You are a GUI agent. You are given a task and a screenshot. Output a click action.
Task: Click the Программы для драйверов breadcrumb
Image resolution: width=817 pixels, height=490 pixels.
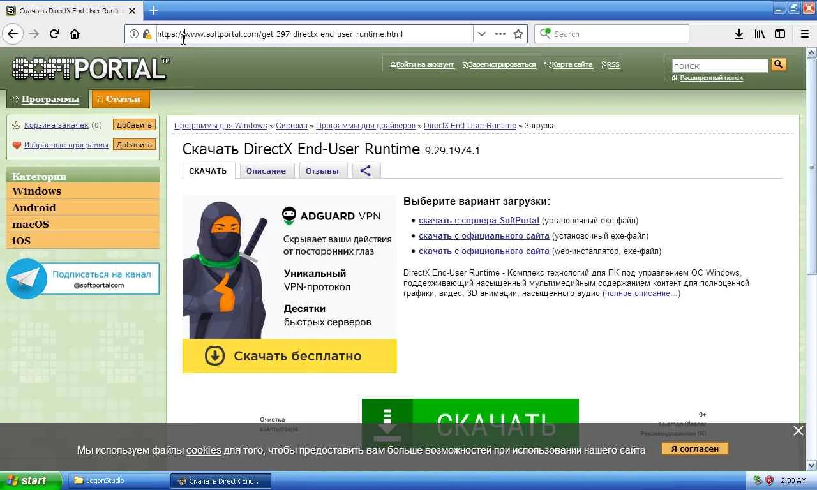366,126
